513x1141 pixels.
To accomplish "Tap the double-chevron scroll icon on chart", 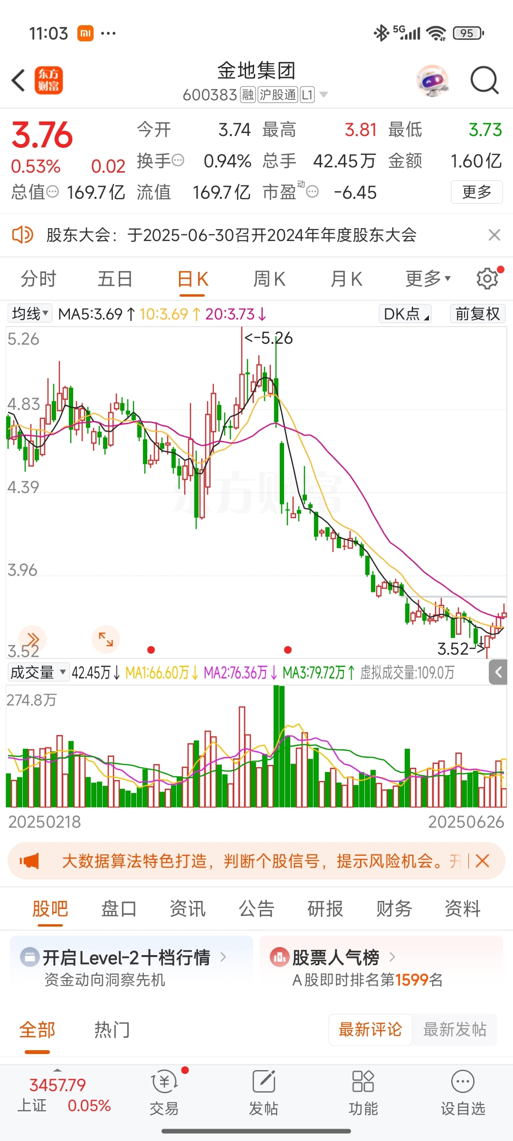I will [x=32, y=639].
